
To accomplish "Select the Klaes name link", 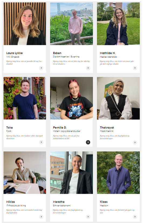I will coord(104,202).
